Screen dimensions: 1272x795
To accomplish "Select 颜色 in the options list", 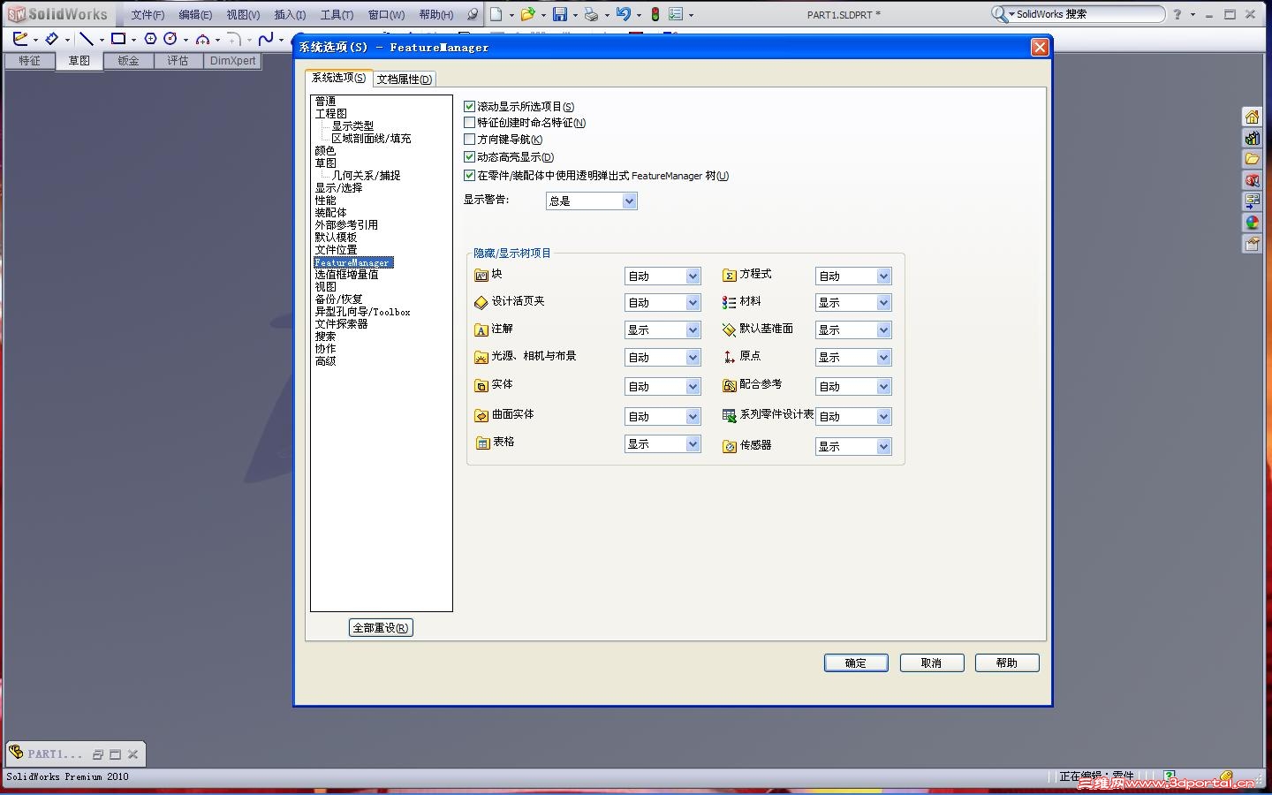I will point(325,151).
